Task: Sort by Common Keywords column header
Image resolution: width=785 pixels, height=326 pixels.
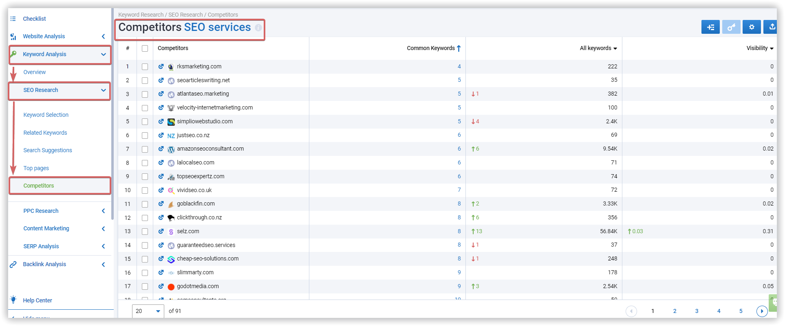Action: tap(434, 48)
